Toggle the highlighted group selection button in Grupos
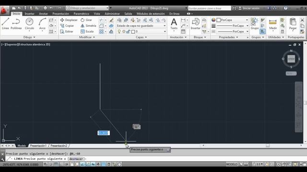This screenshot has width=307, height=172. (x=262, y=32)
